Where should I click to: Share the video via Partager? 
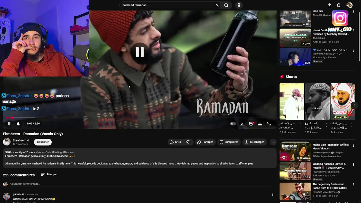click(x=205, y=142)
